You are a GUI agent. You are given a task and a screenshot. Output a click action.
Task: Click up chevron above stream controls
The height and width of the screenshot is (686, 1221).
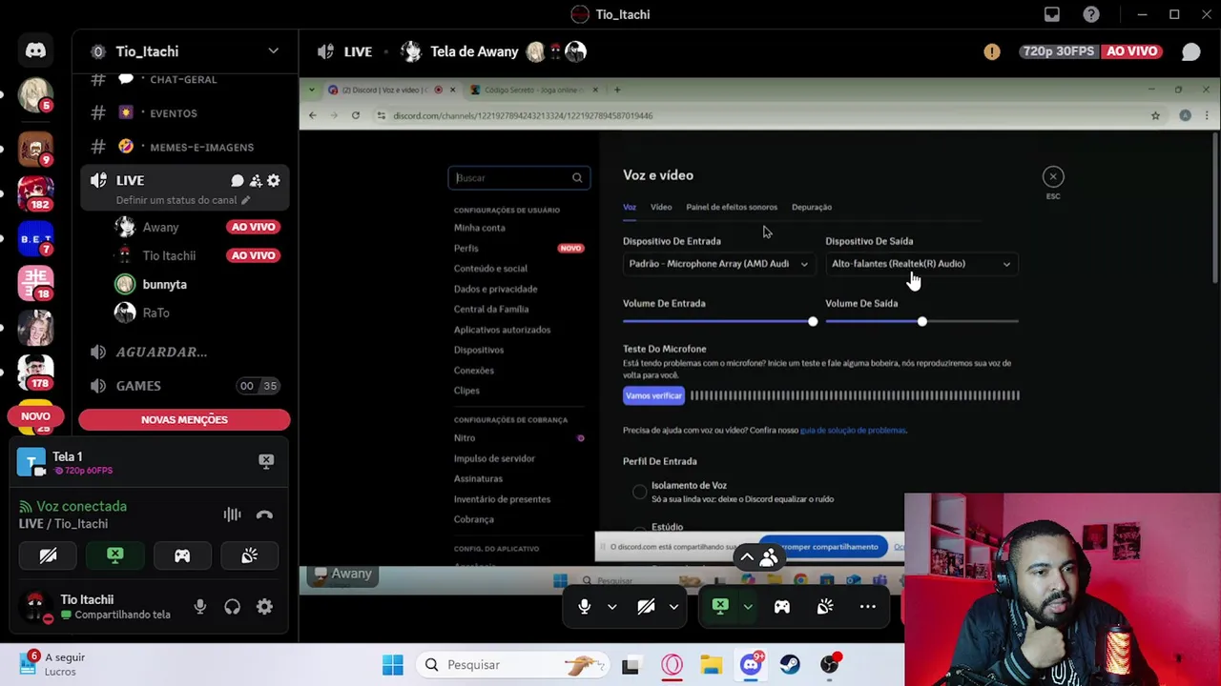(x=747, y=557)
